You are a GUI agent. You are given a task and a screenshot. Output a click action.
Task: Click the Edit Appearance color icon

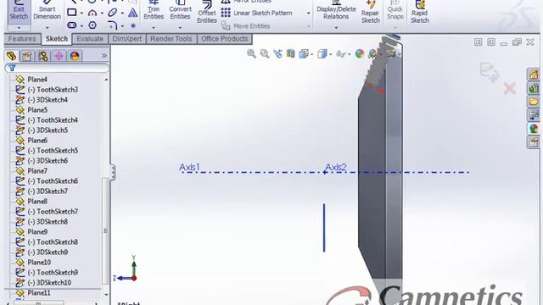point(360,53)
